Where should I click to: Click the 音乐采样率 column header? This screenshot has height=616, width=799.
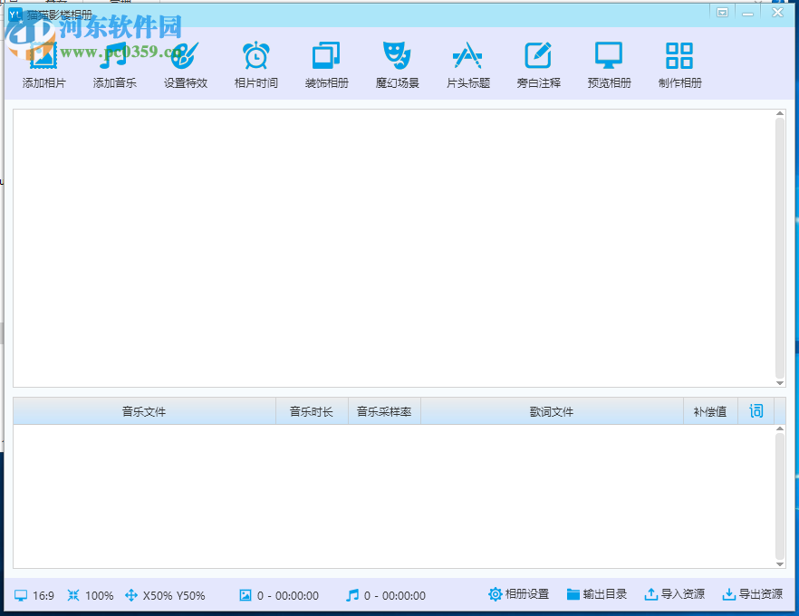[384, 411]
